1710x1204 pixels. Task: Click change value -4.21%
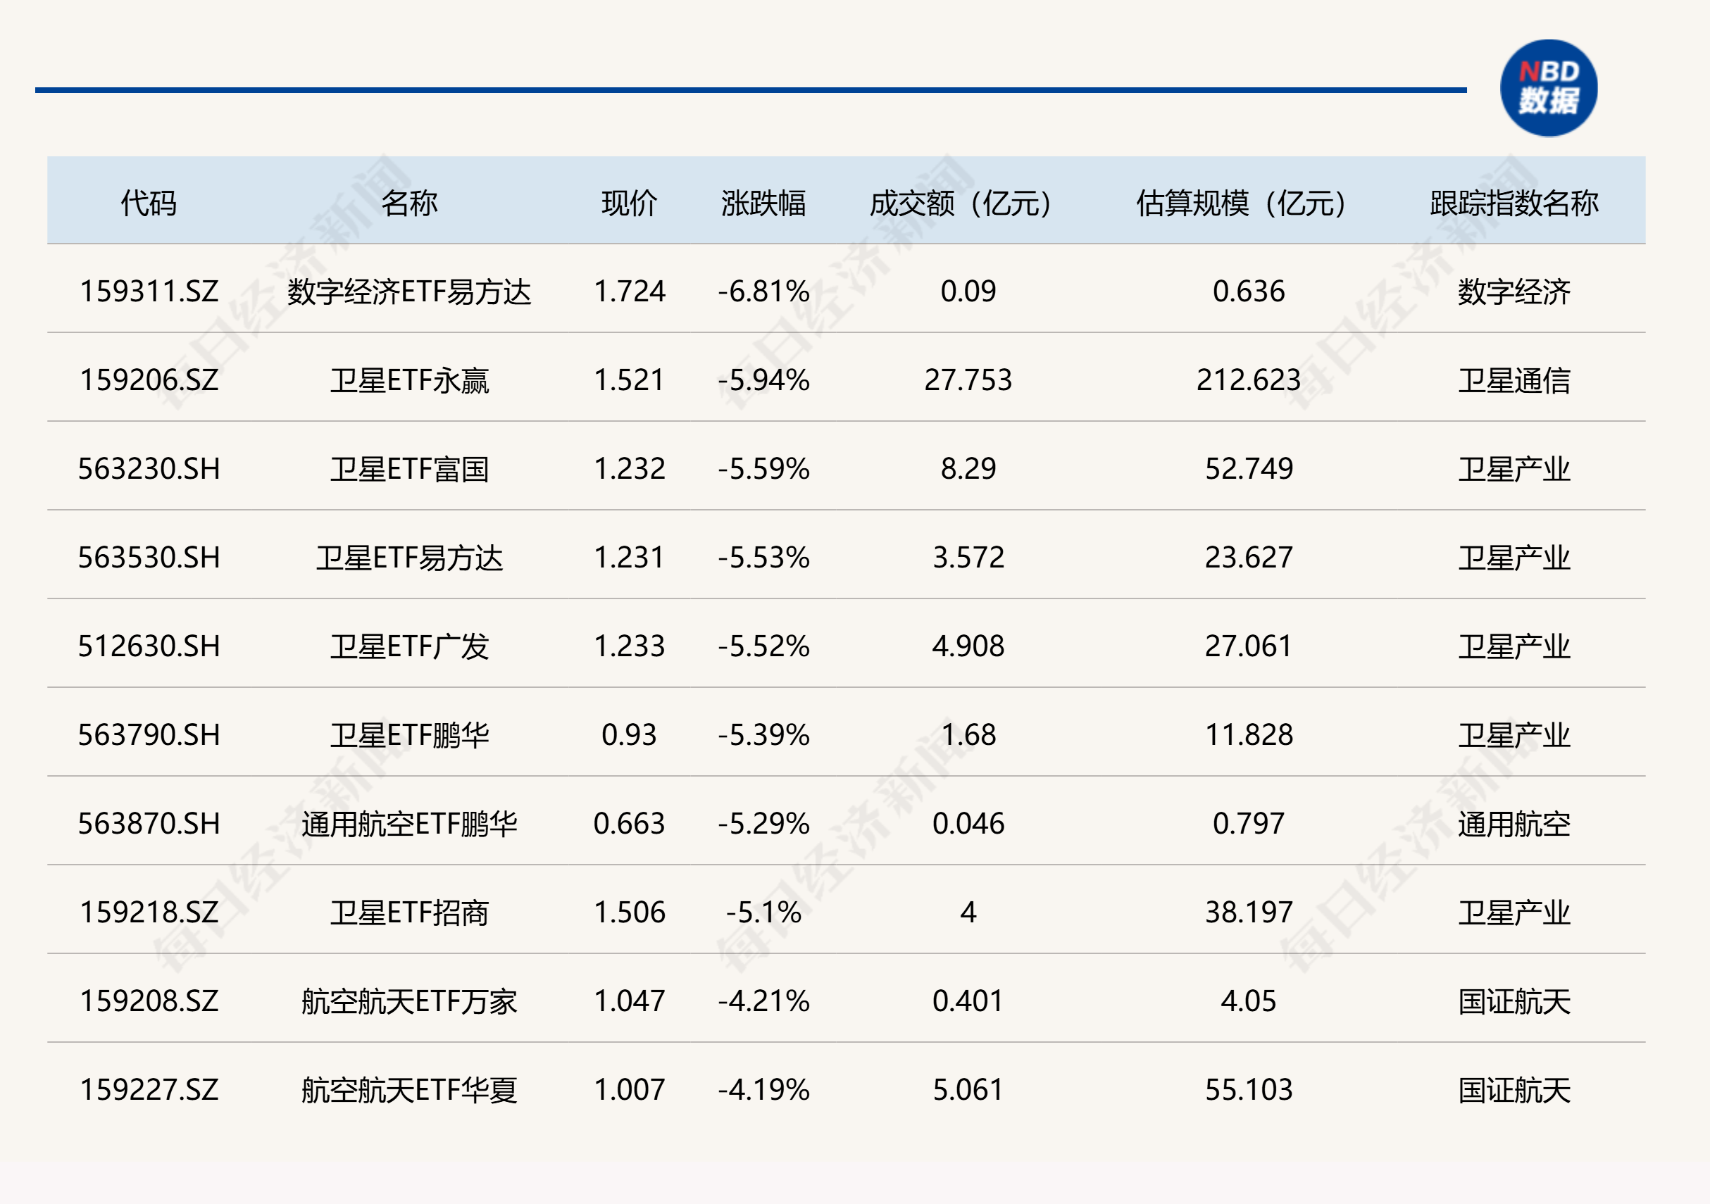coord(763,1000)
